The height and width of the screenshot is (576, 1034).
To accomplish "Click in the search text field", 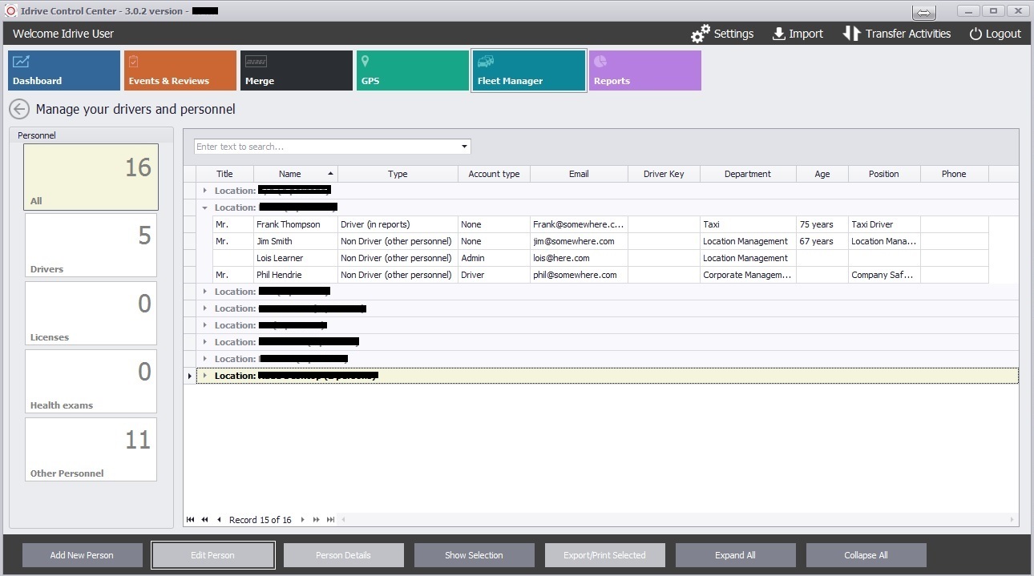I will click(325, 147).
